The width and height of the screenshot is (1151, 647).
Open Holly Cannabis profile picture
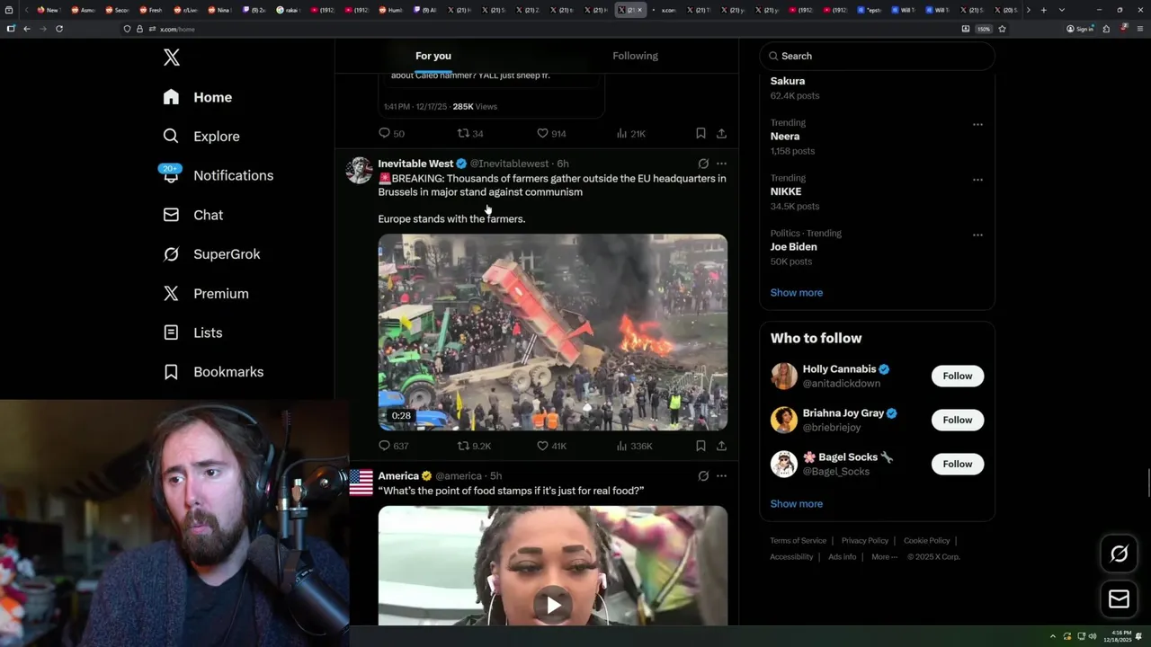[784, 376]
